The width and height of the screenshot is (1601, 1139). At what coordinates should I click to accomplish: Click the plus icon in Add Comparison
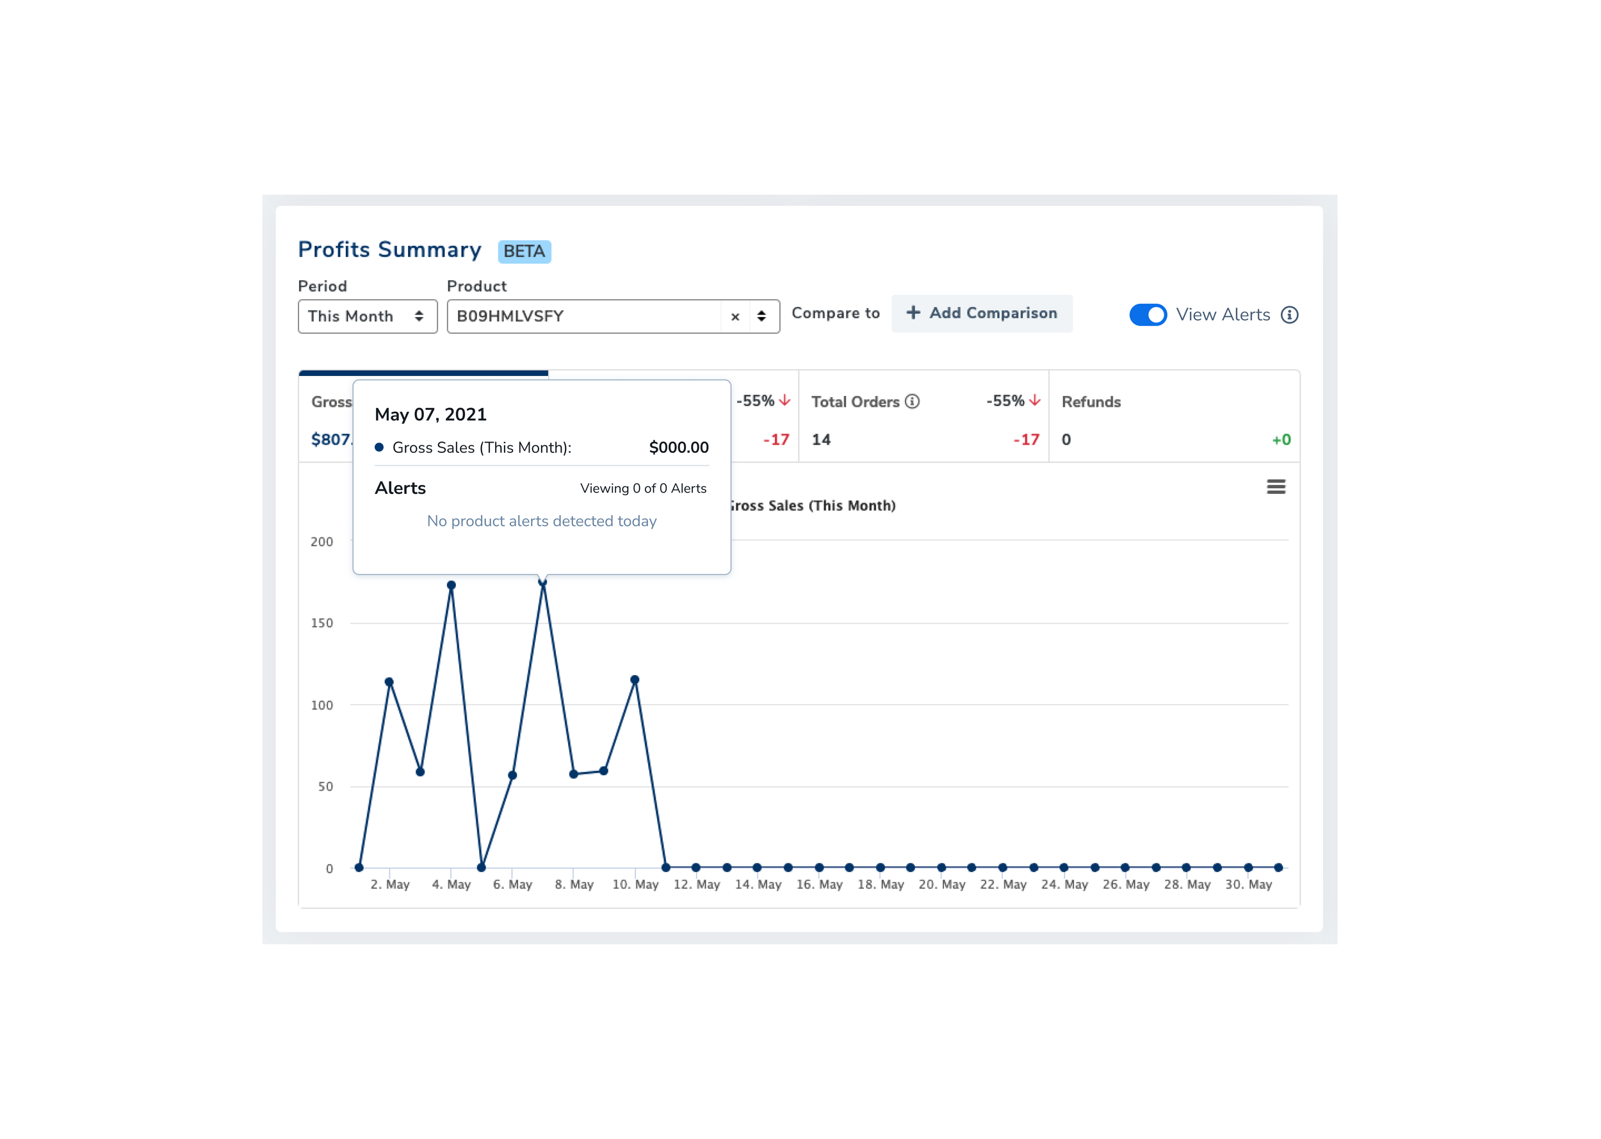coord(913,313)
